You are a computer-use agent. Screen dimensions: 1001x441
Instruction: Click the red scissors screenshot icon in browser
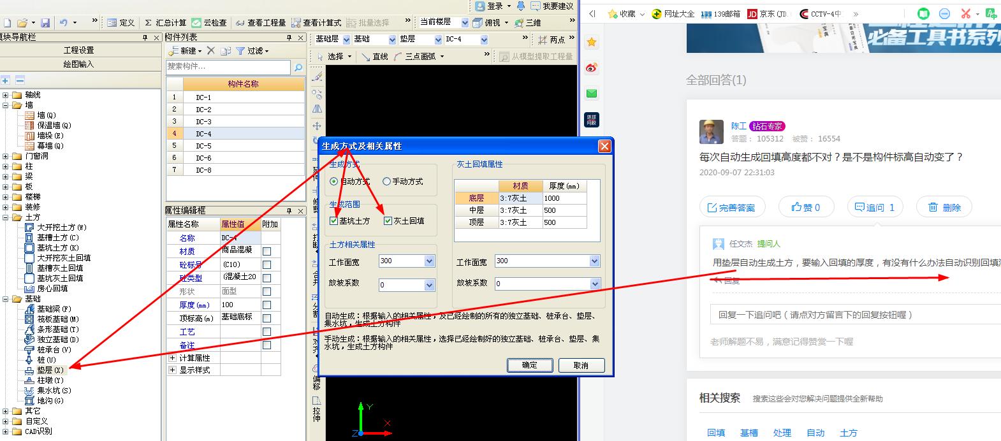pos(966,13)
